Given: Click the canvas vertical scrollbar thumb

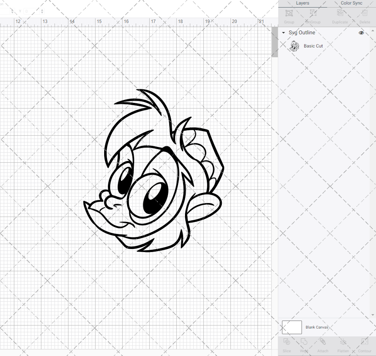Looking at the screenshot, I should 274,42.
